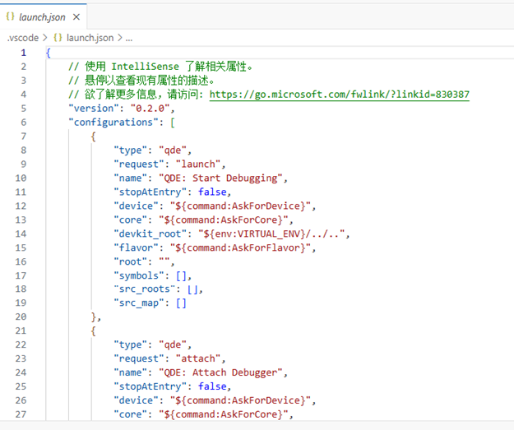Click line number 6 in the gutter
The height and width of the screenshot is (430, 514).
(x=24, y=122)
